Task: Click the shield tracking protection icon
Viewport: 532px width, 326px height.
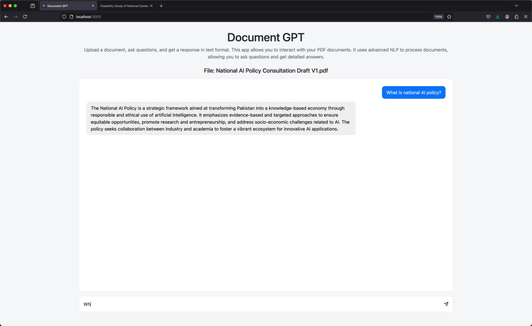Action: pos(64,16)
